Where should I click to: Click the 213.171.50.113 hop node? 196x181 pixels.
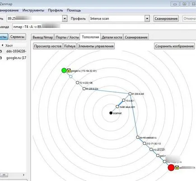(145, 144)
